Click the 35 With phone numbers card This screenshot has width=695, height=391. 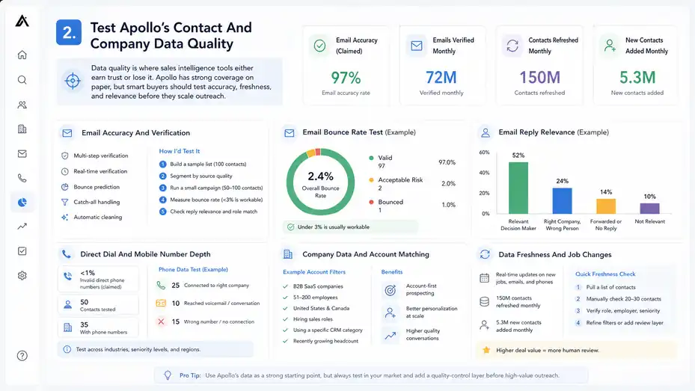point(98,327)
